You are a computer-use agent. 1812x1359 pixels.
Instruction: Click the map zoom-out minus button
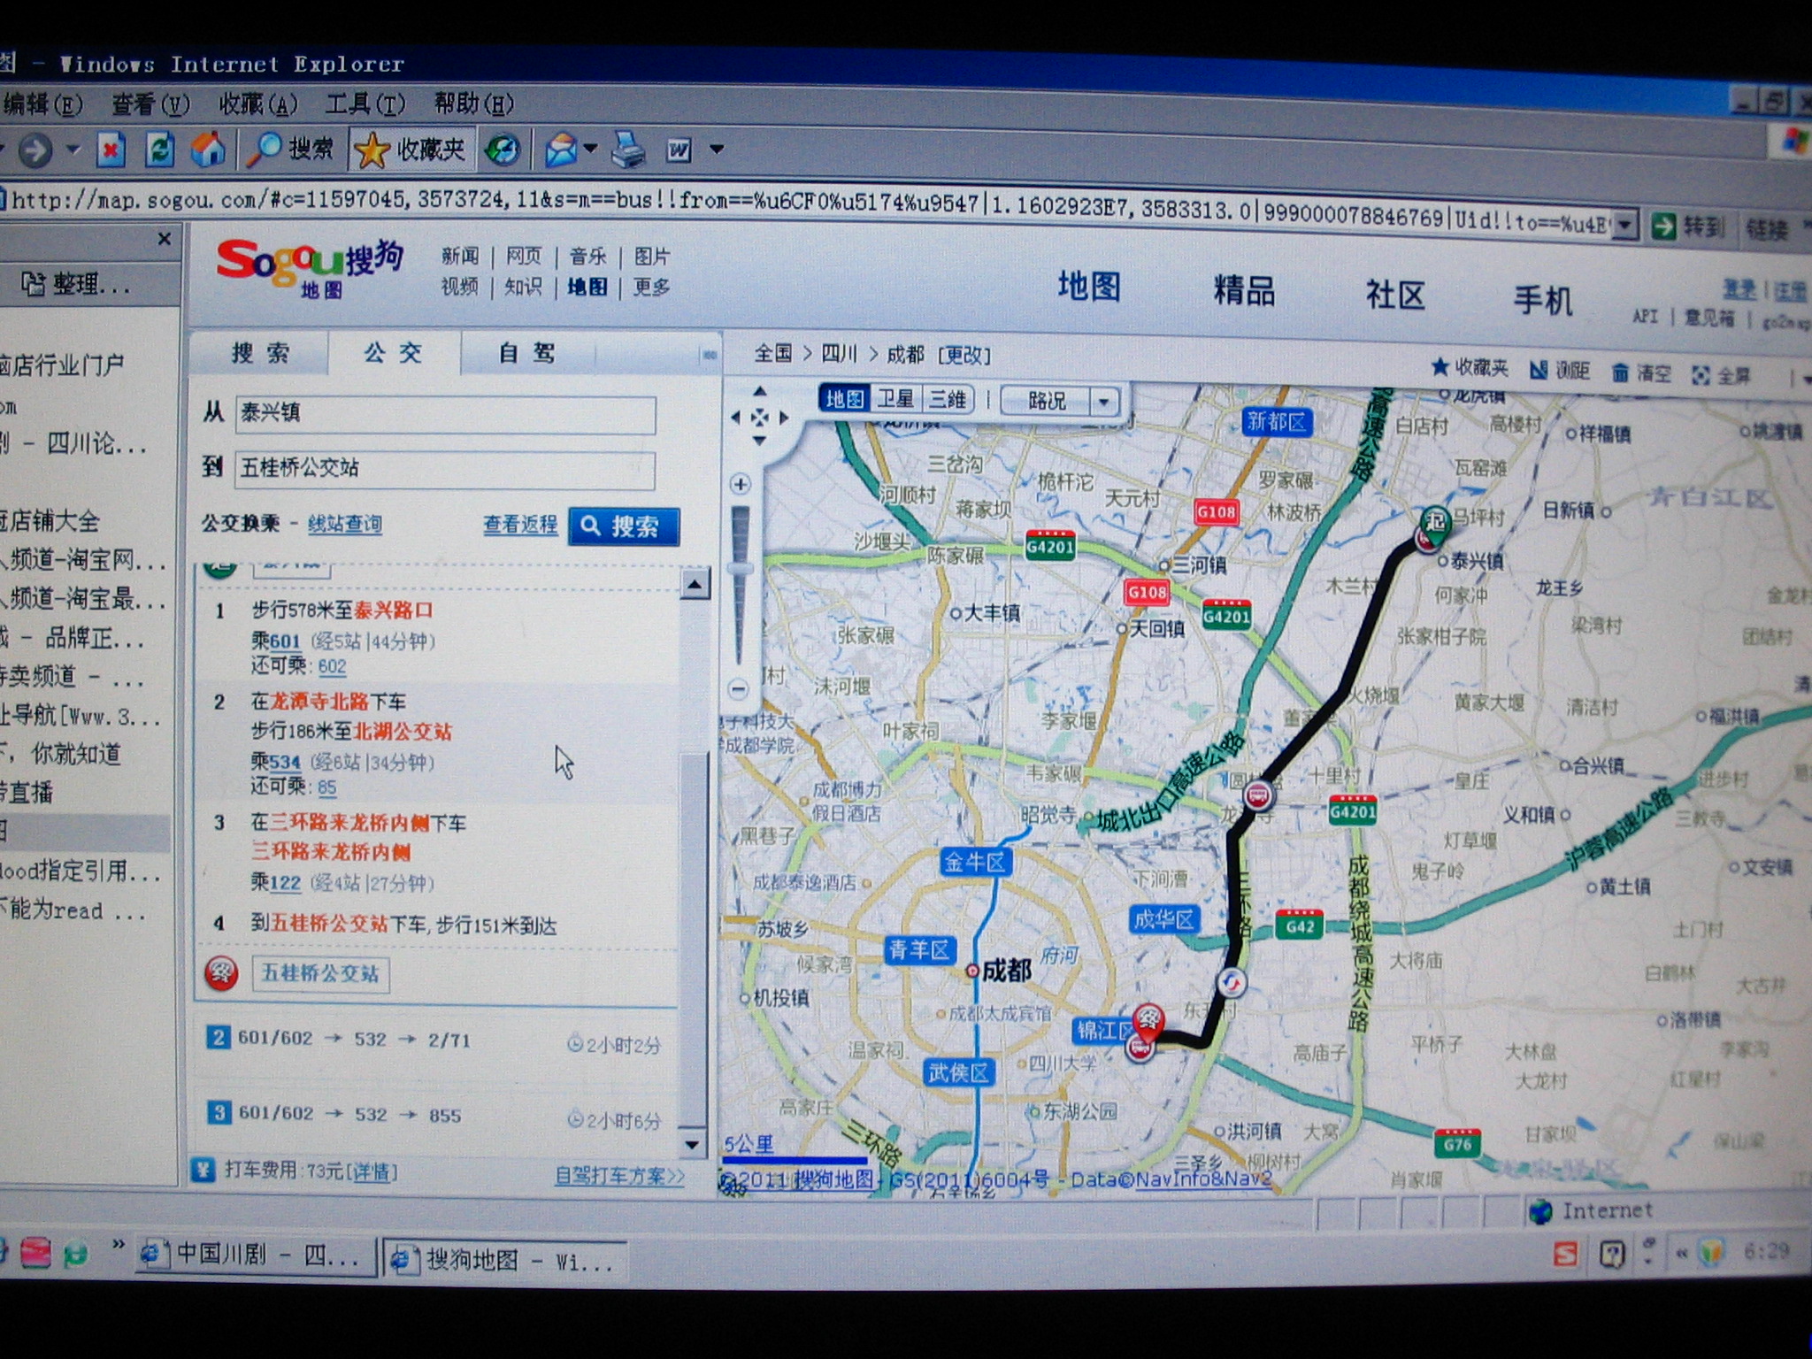(739, 689)
